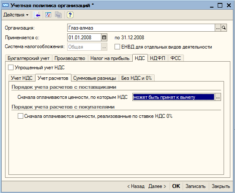
Task: Open the Действия dropdown menu
Action: pyautogui.click(x=16, y=15)
